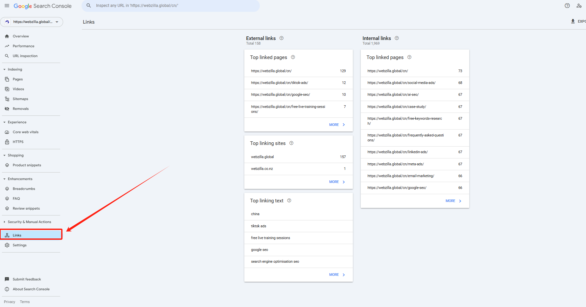586x307 pixels.
Task: Collapse the Indexing section
Action: [4, 70]
